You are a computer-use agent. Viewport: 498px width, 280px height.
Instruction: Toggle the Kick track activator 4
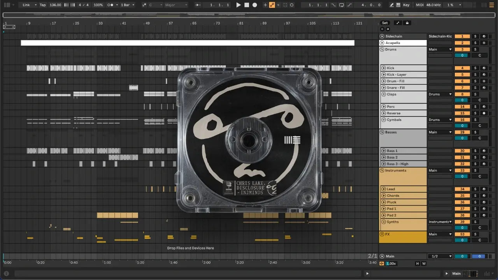click(462, 68)
